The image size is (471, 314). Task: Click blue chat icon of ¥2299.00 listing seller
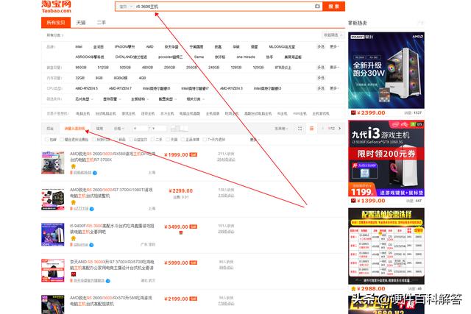[x=91, y=209]
